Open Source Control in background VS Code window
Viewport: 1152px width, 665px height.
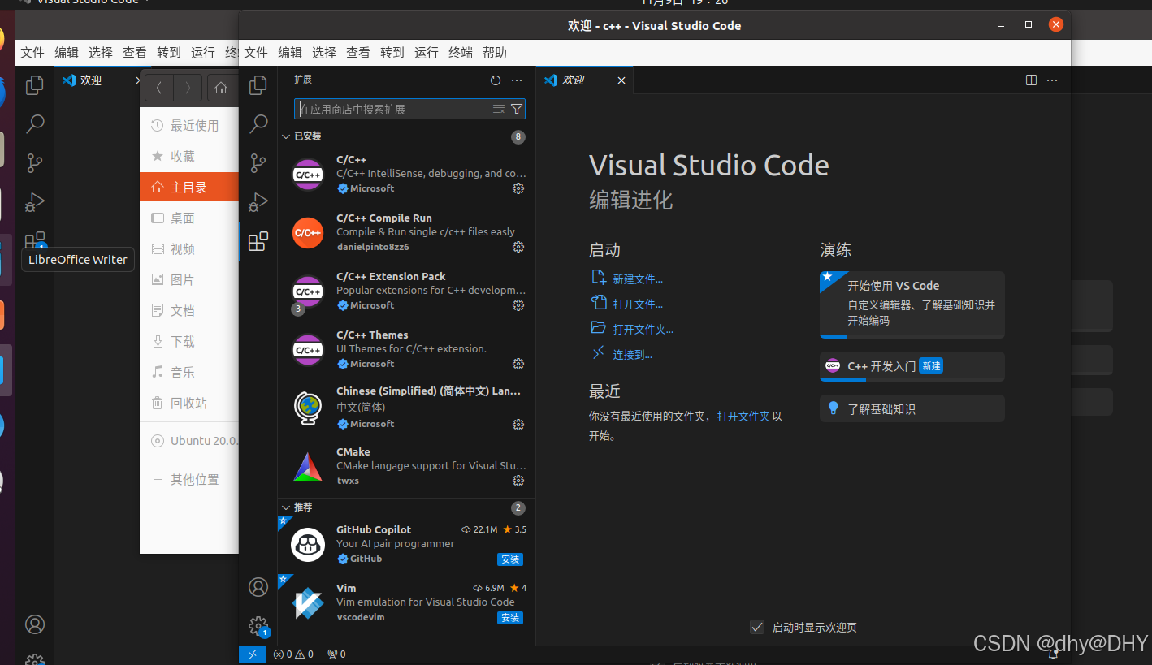coord(35,162)
